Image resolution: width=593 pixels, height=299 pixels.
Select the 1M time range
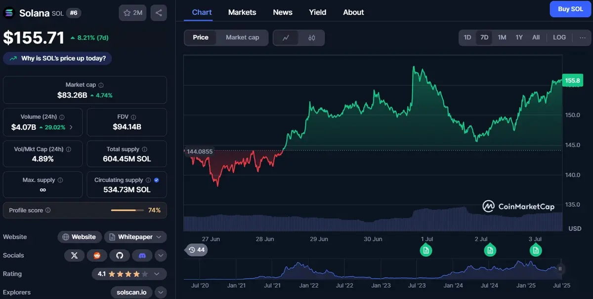tap(502, 37)
